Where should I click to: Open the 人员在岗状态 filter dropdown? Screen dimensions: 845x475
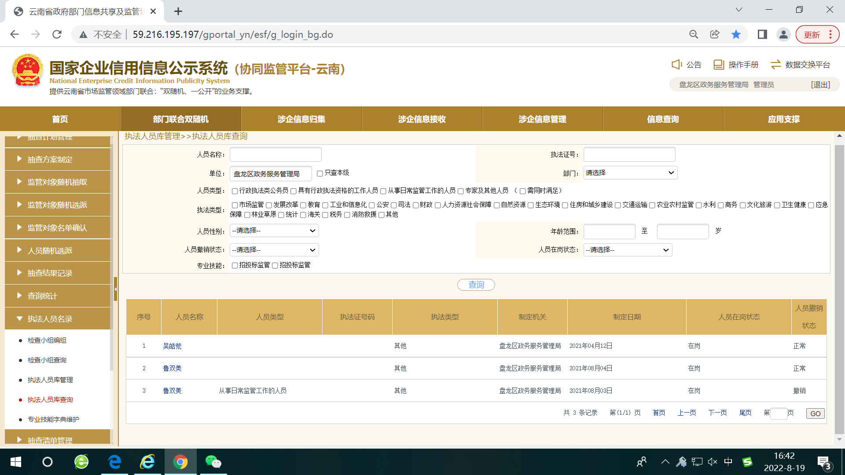628,250
